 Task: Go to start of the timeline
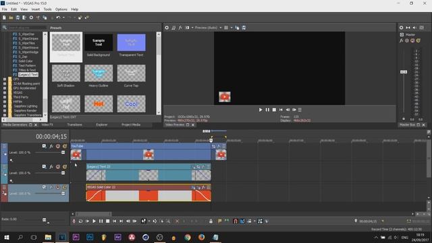click(114, 221)
